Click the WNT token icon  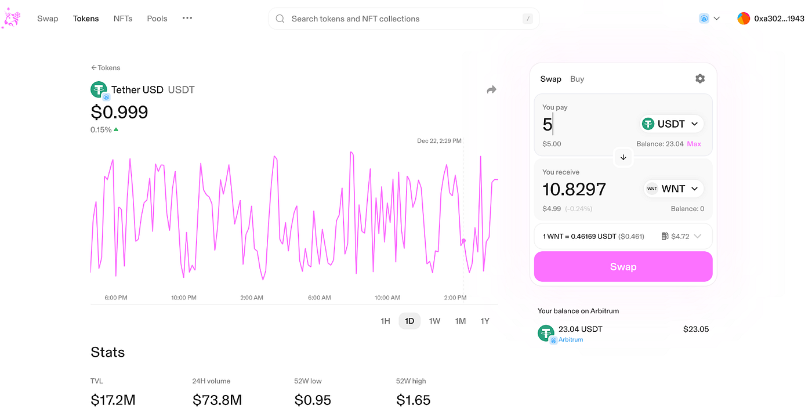click(652, 189)
